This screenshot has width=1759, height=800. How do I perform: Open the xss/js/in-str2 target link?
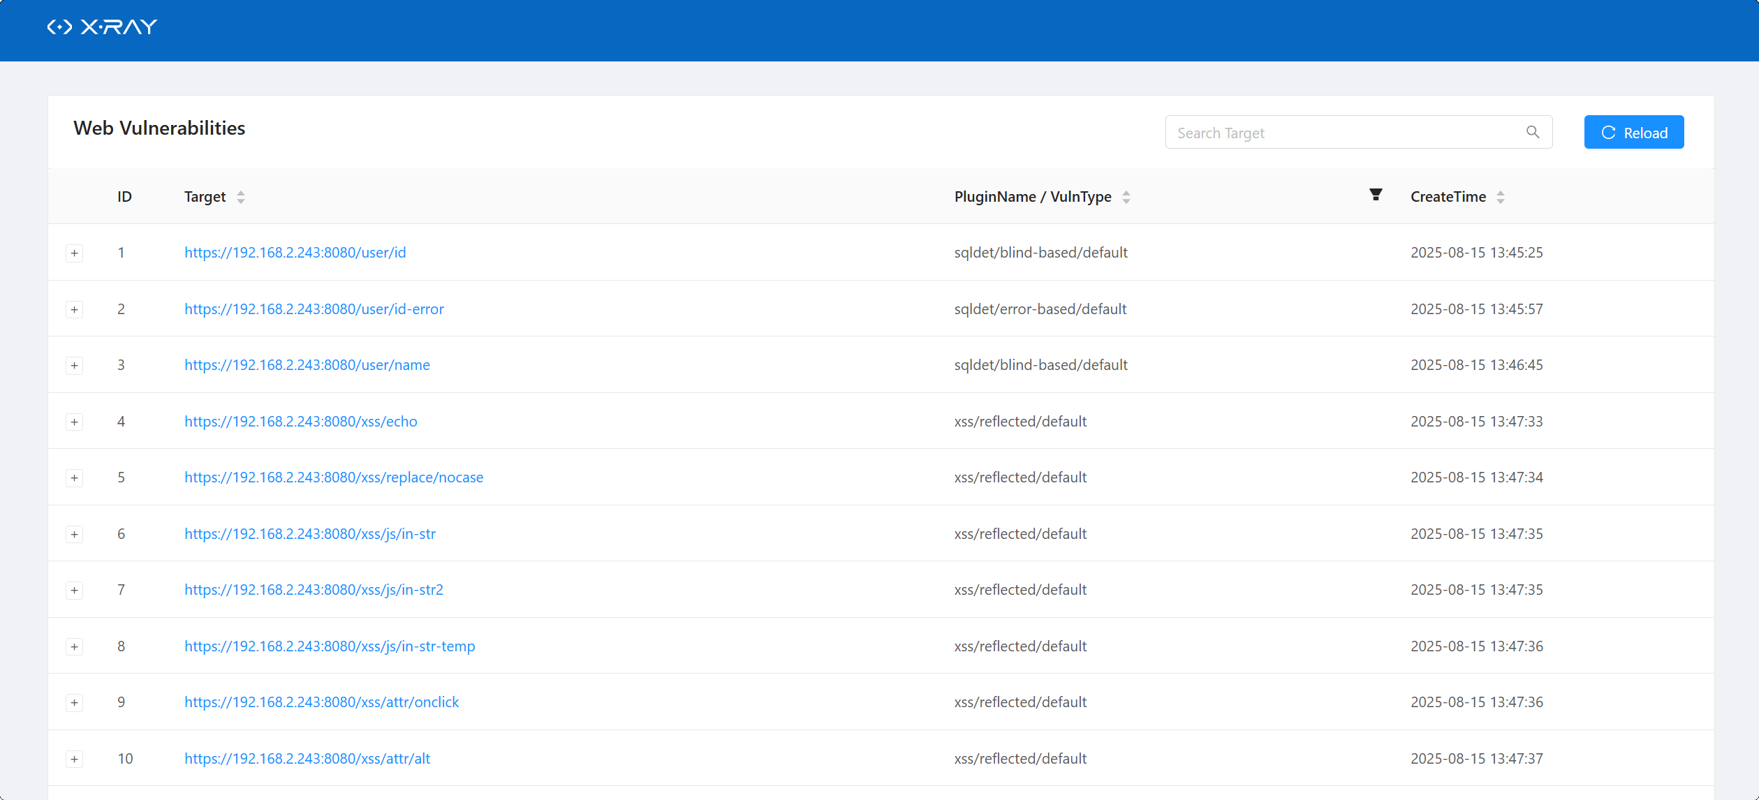tap(314, 590)
